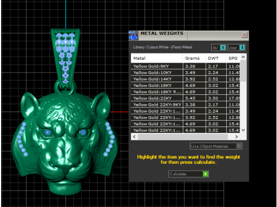
Task: Click the 3.50 DWT cell
Action: 216,98
